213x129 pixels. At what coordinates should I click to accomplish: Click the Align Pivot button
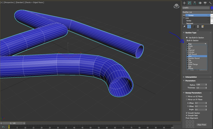tap(202, 125)
